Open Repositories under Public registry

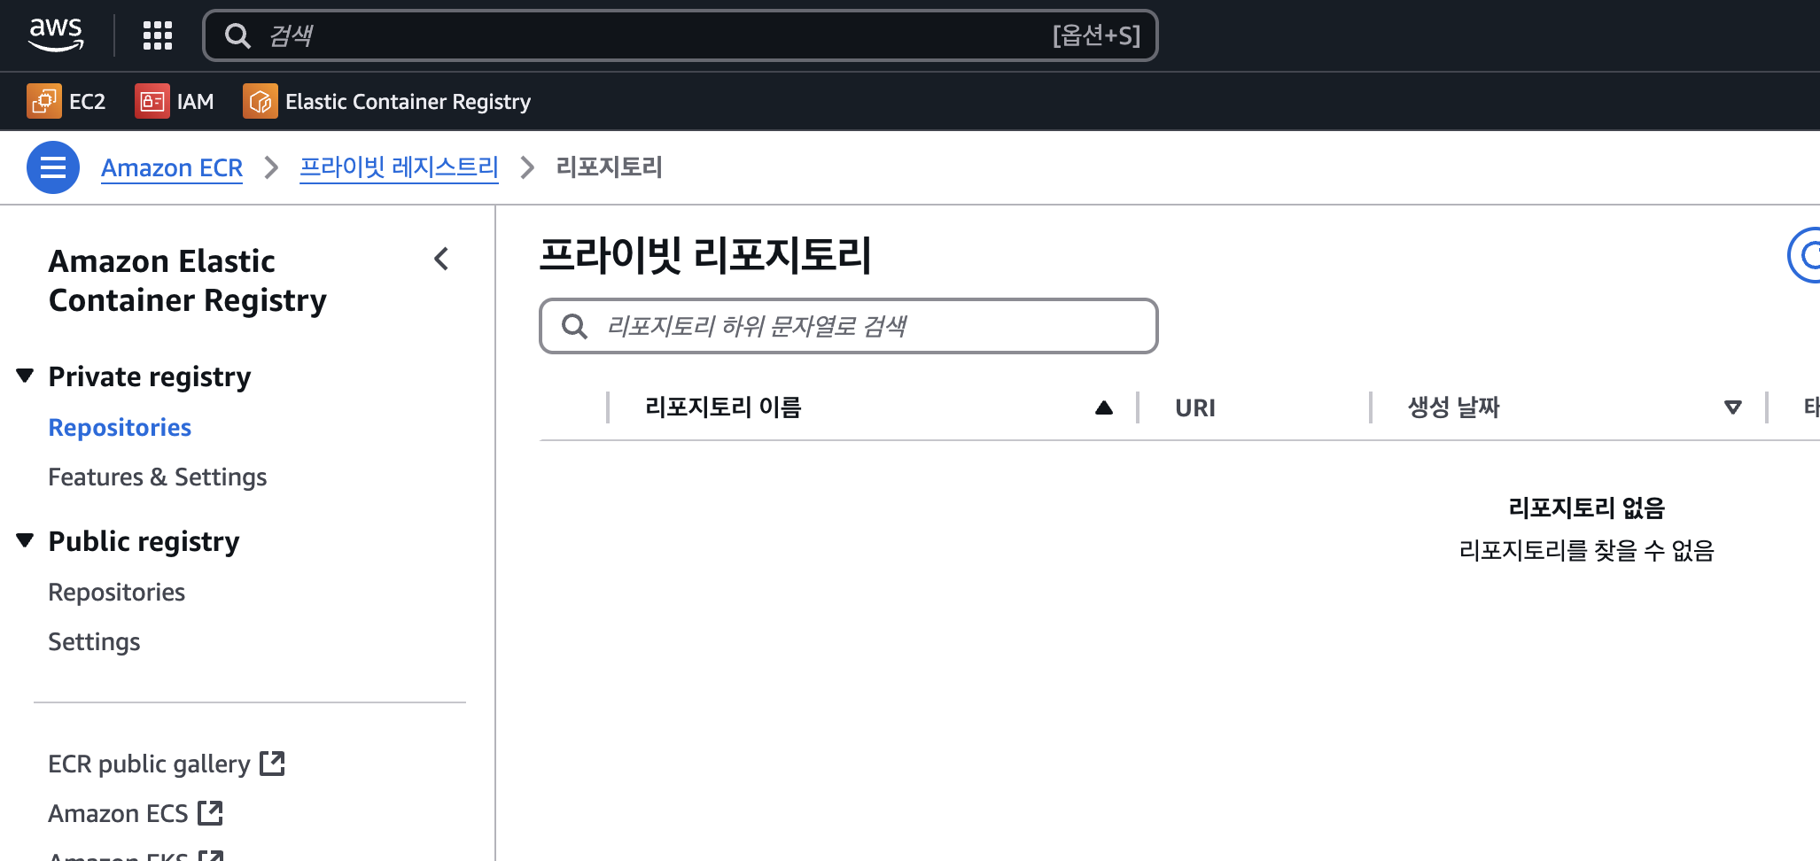[116, 592]
